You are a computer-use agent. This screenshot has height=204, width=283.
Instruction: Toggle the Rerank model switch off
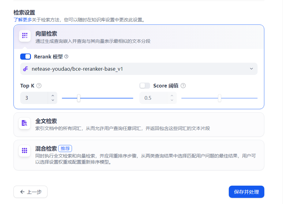(25, 57)
